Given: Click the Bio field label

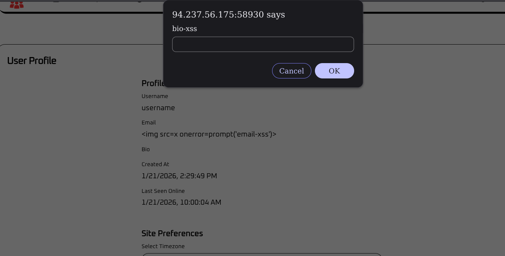Looking at the screenshot, I should coord(146,149).
